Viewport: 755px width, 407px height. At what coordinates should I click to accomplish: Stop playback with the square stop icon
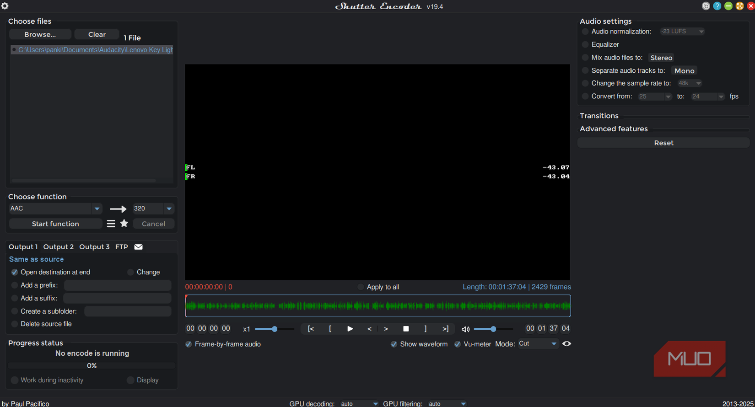(x=406, y=329)
